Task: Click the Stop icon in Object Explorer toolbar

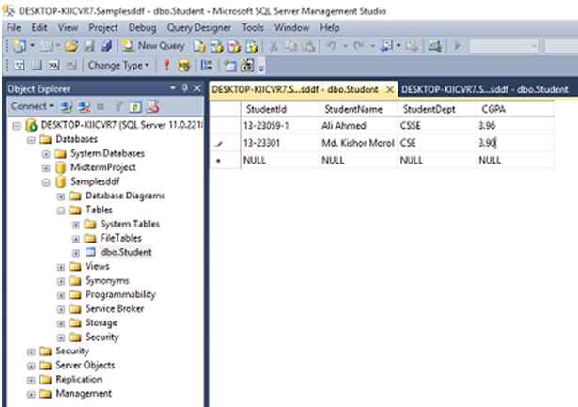Action: [101, 107]
